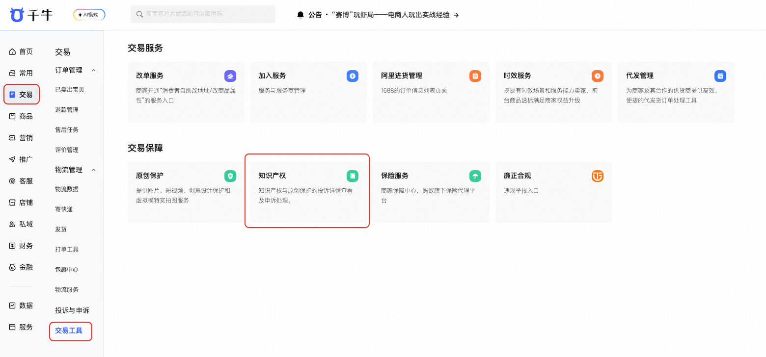
Task: Click the 店铺 shop icon
Action: [12, 203]
